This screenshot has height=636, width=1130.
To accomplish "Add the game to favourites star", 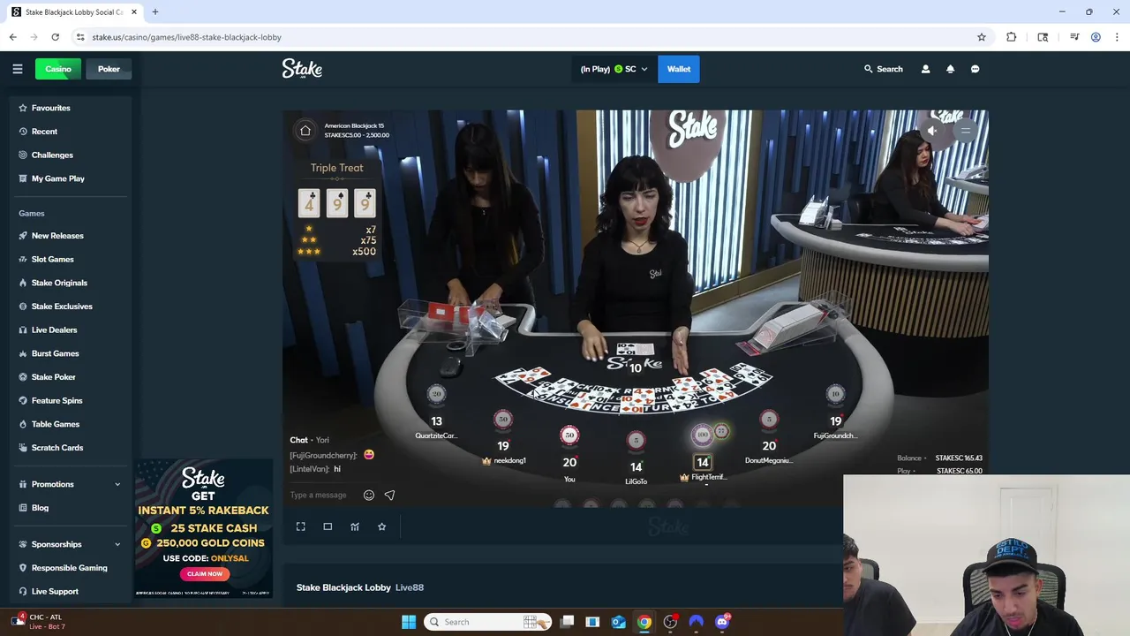I will pos(381,526).
